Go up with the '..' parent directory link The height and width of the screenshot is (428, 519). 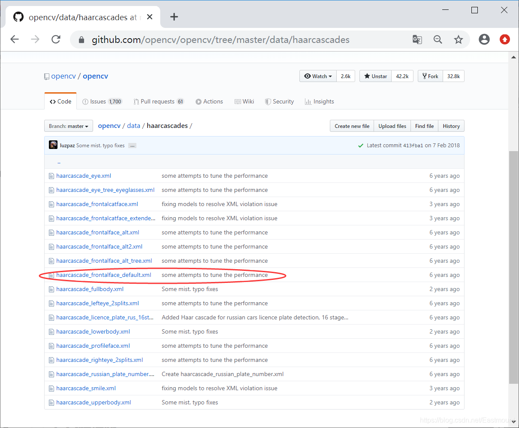coord(59,162)
